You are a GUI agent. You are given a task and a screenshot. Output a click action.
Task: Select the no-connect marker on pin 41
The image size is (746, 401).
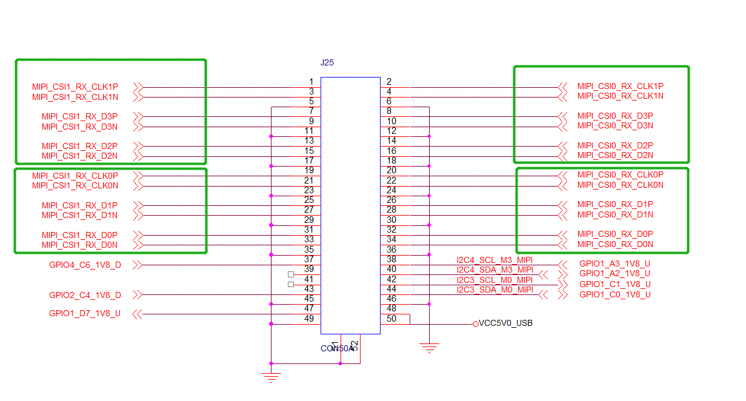[291, 284]
